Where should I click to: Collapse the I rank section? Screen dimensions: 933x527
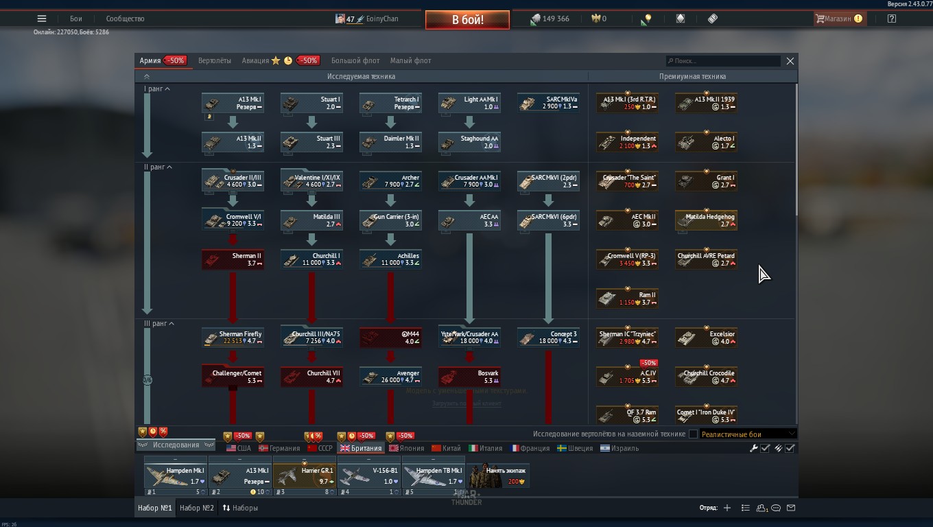click(157, 89)
